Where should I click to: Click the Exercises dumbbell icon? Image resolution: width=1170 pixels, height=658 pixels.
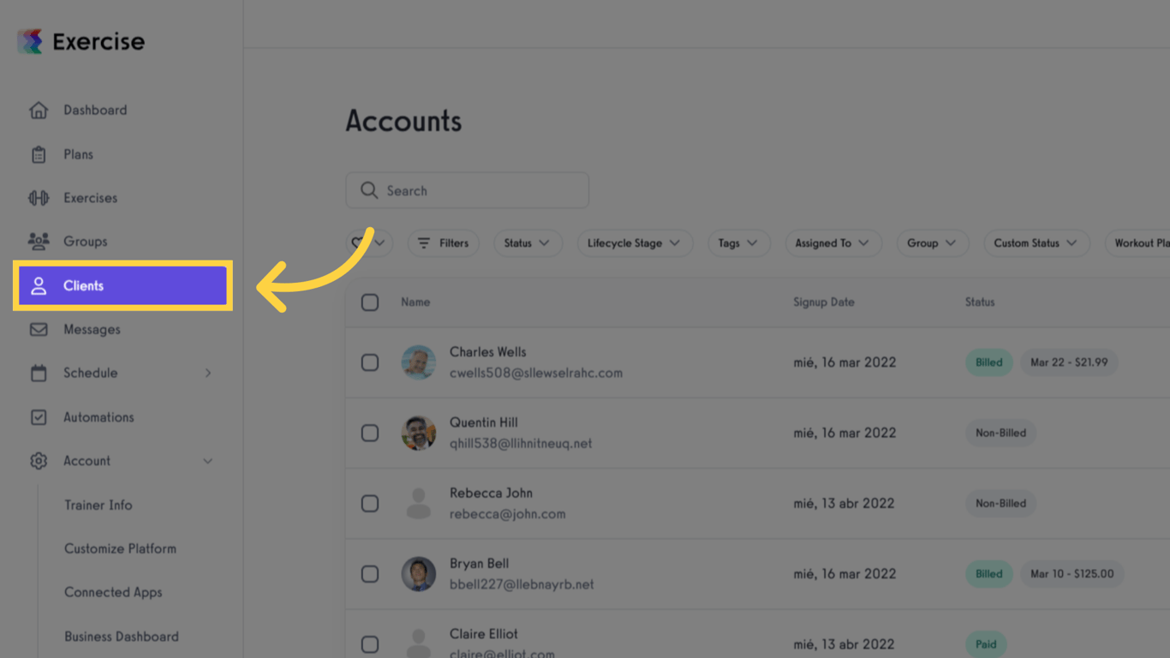click(x=39, y=198)
